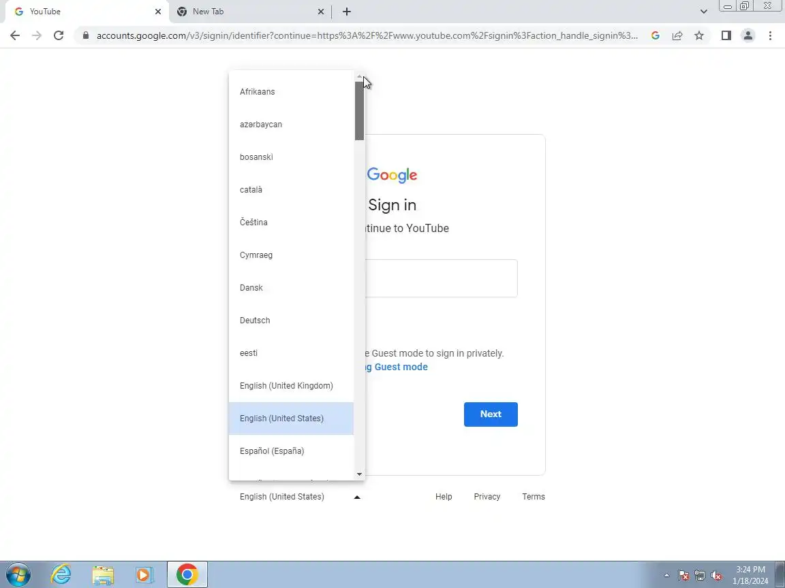
Task: Click the language list scroll-up arrow
Action: pos(359,76)
